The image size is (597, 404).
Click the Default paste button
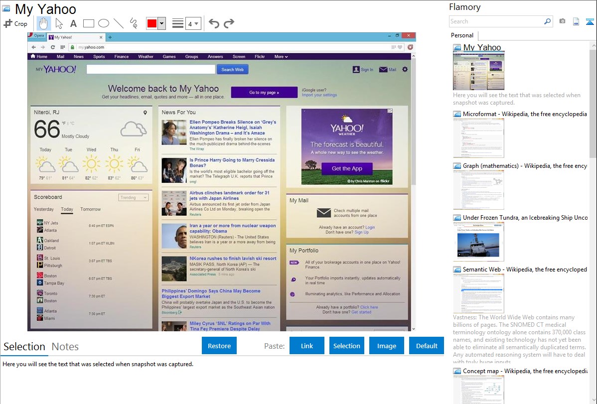point(427,346)
